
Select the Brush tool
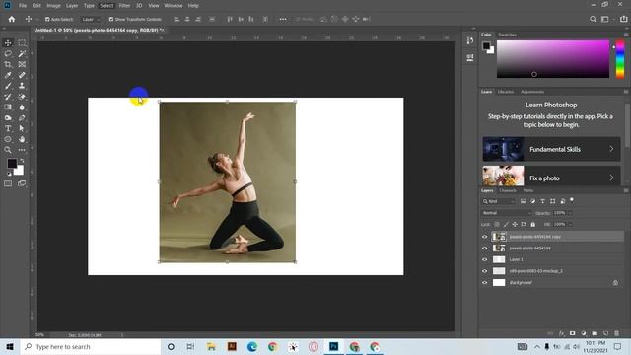8,86
